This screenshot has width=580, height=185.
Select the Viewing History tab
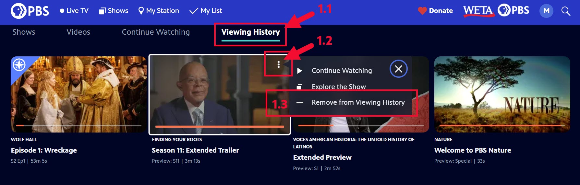[x=250, y=32]
